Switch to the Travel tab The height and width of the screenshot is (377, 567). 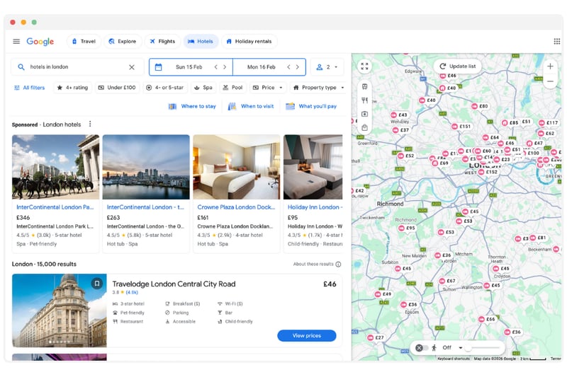(84, 41)
